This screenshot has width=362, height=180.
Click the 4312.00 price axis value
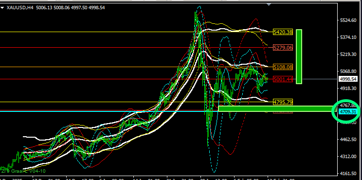click(348, 156)
